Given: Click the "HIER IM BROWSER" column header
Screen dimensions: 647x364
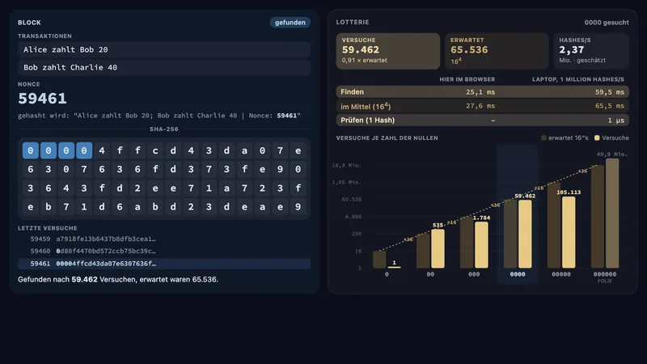Looking at the screenshot, I should tap(467, 79).
